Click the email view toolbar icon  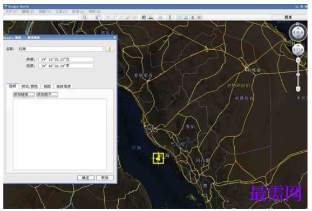click(179, 17)
